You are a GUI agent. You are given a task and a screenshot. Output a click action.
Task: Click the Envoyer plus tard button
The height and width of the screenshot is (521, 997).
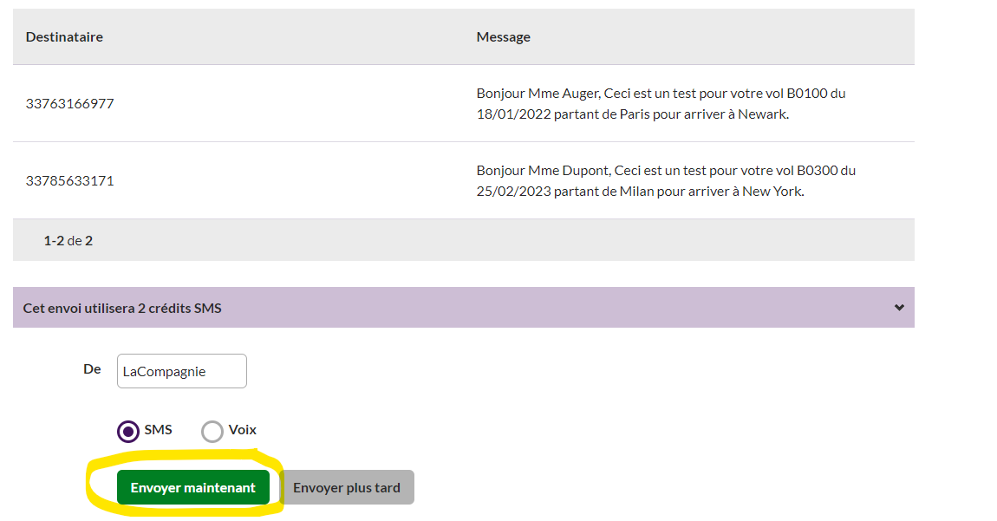[347, 487]
